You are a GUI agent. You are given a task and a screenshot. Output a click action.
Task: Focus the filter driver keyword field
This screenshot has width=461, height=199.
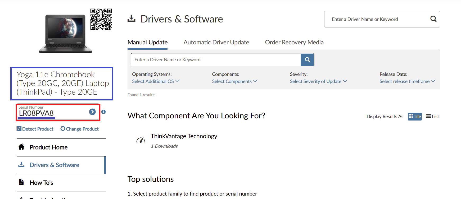pos(216,60)
